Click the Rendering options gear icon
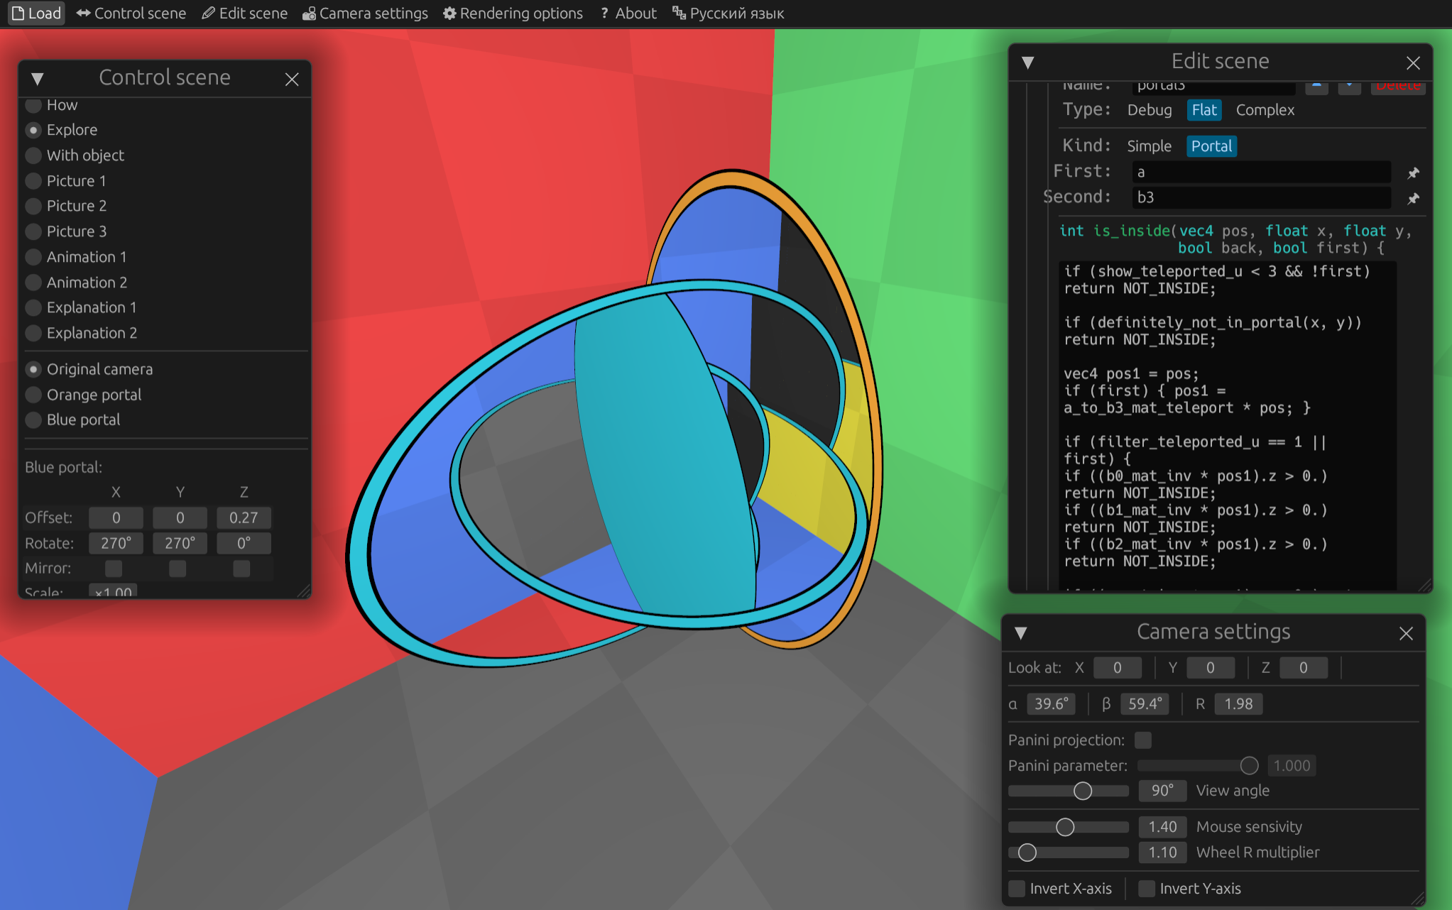 coord(449,13)
